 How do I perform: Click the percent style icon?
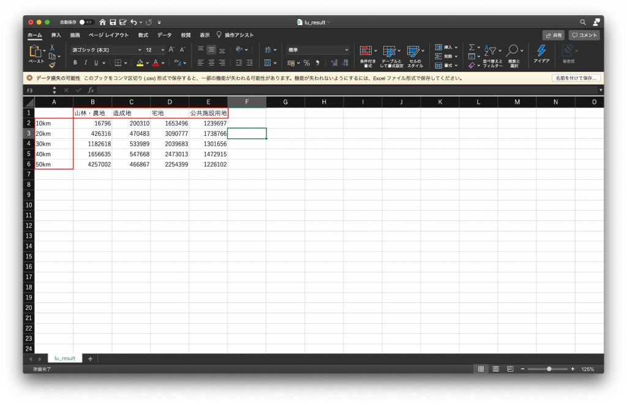pyautogui.click(x=307, y=62)
